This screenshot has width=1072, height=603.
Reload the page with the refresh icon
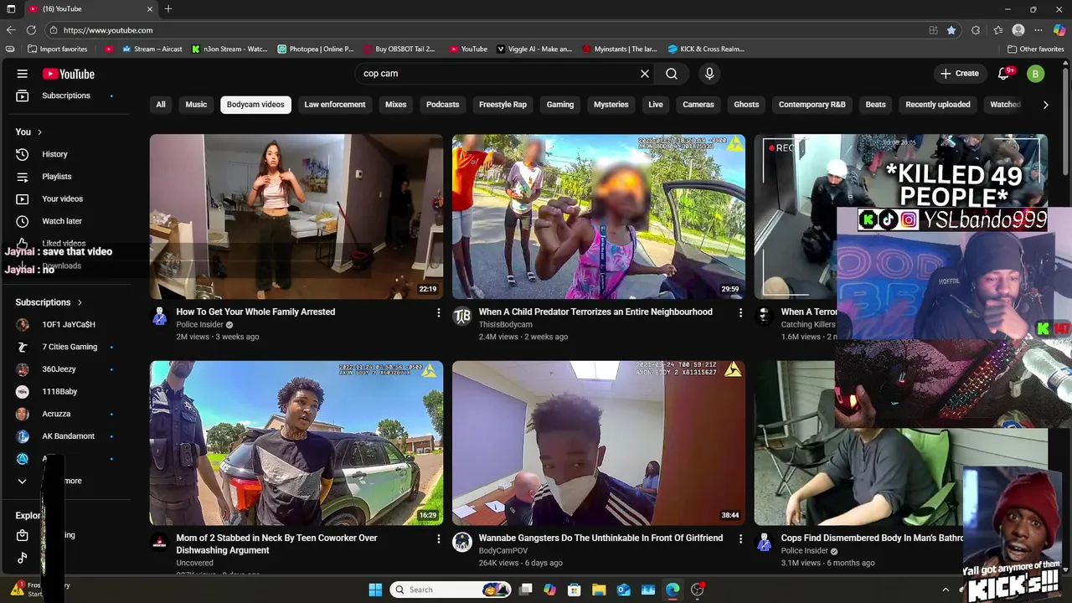tap(30, 30)
